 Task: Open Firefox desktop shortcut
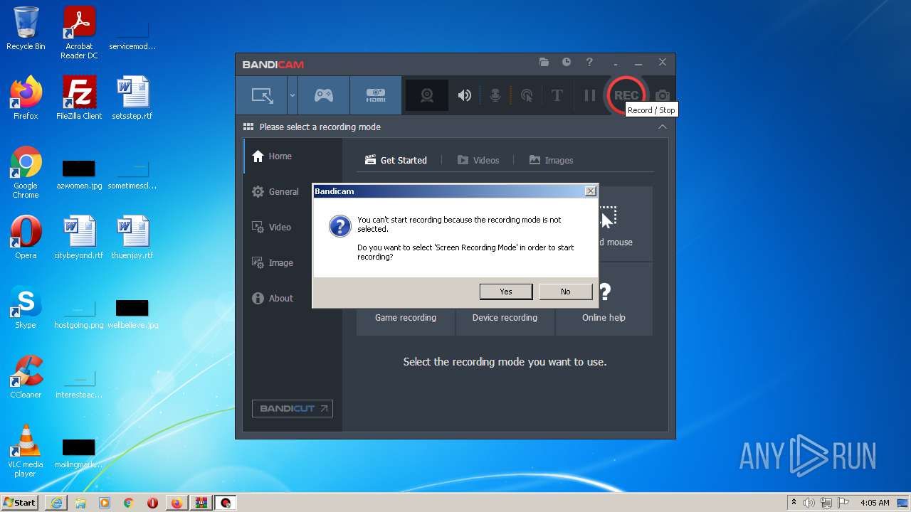click(x=26, y=98)
